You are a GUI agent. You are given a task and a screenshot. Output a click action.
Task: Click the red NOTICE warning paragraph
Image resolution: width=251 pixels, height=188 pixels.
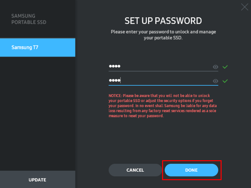tap(163, 106)
